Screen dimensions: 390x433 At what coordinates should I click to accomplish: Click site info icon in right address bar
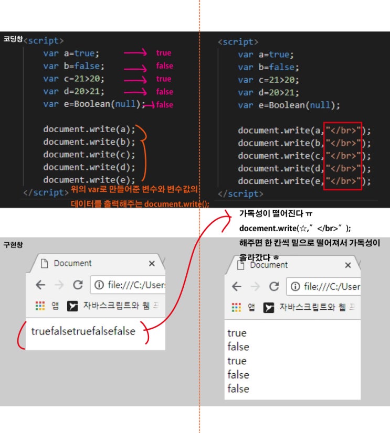(x=295, y=286)
